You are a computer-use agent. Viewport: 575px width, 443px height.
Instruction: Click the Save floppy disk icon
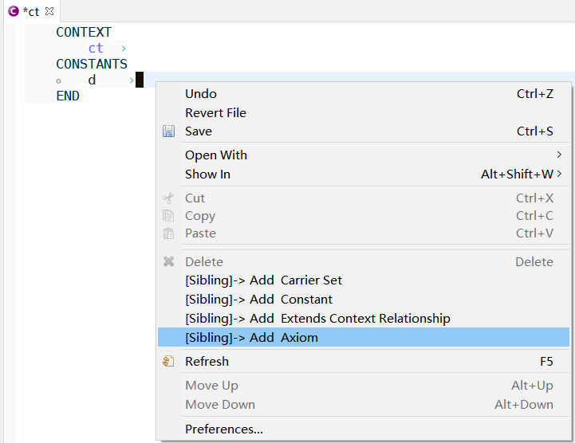169,131
